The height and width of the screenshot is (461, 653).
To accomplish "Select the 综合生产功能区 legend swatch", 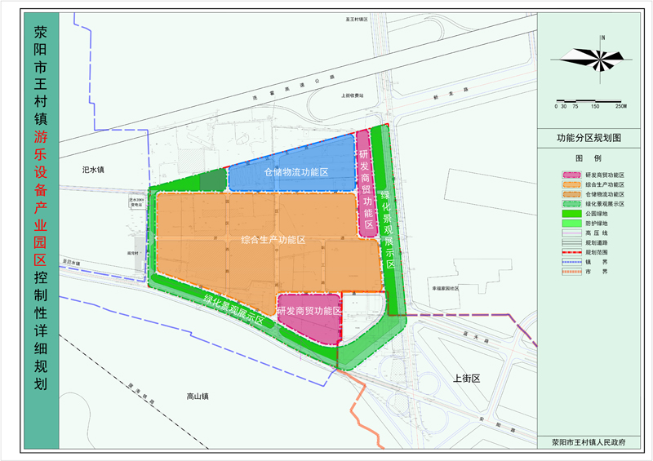I will tap(570, 184).
